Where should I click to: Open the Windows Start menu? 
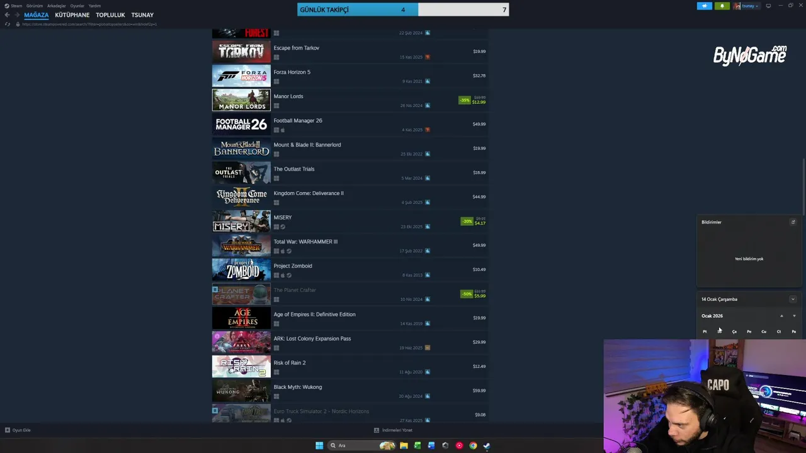pos(319,445)
